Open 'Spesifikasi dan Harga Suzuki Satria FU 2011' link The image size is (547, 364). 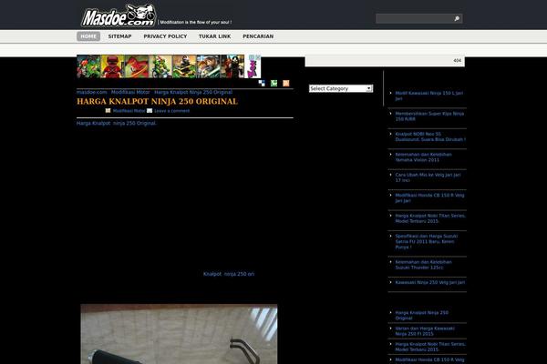[427, 241]
